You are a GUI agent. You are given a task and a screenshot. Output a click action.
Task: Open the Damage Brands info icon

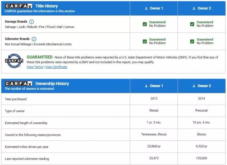click(x=32, y=22)
